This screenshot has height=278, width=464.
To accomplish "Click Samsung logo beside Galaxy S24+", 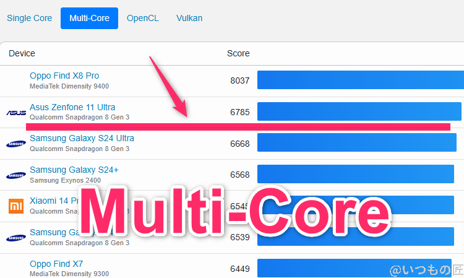I will click(16, 175).
